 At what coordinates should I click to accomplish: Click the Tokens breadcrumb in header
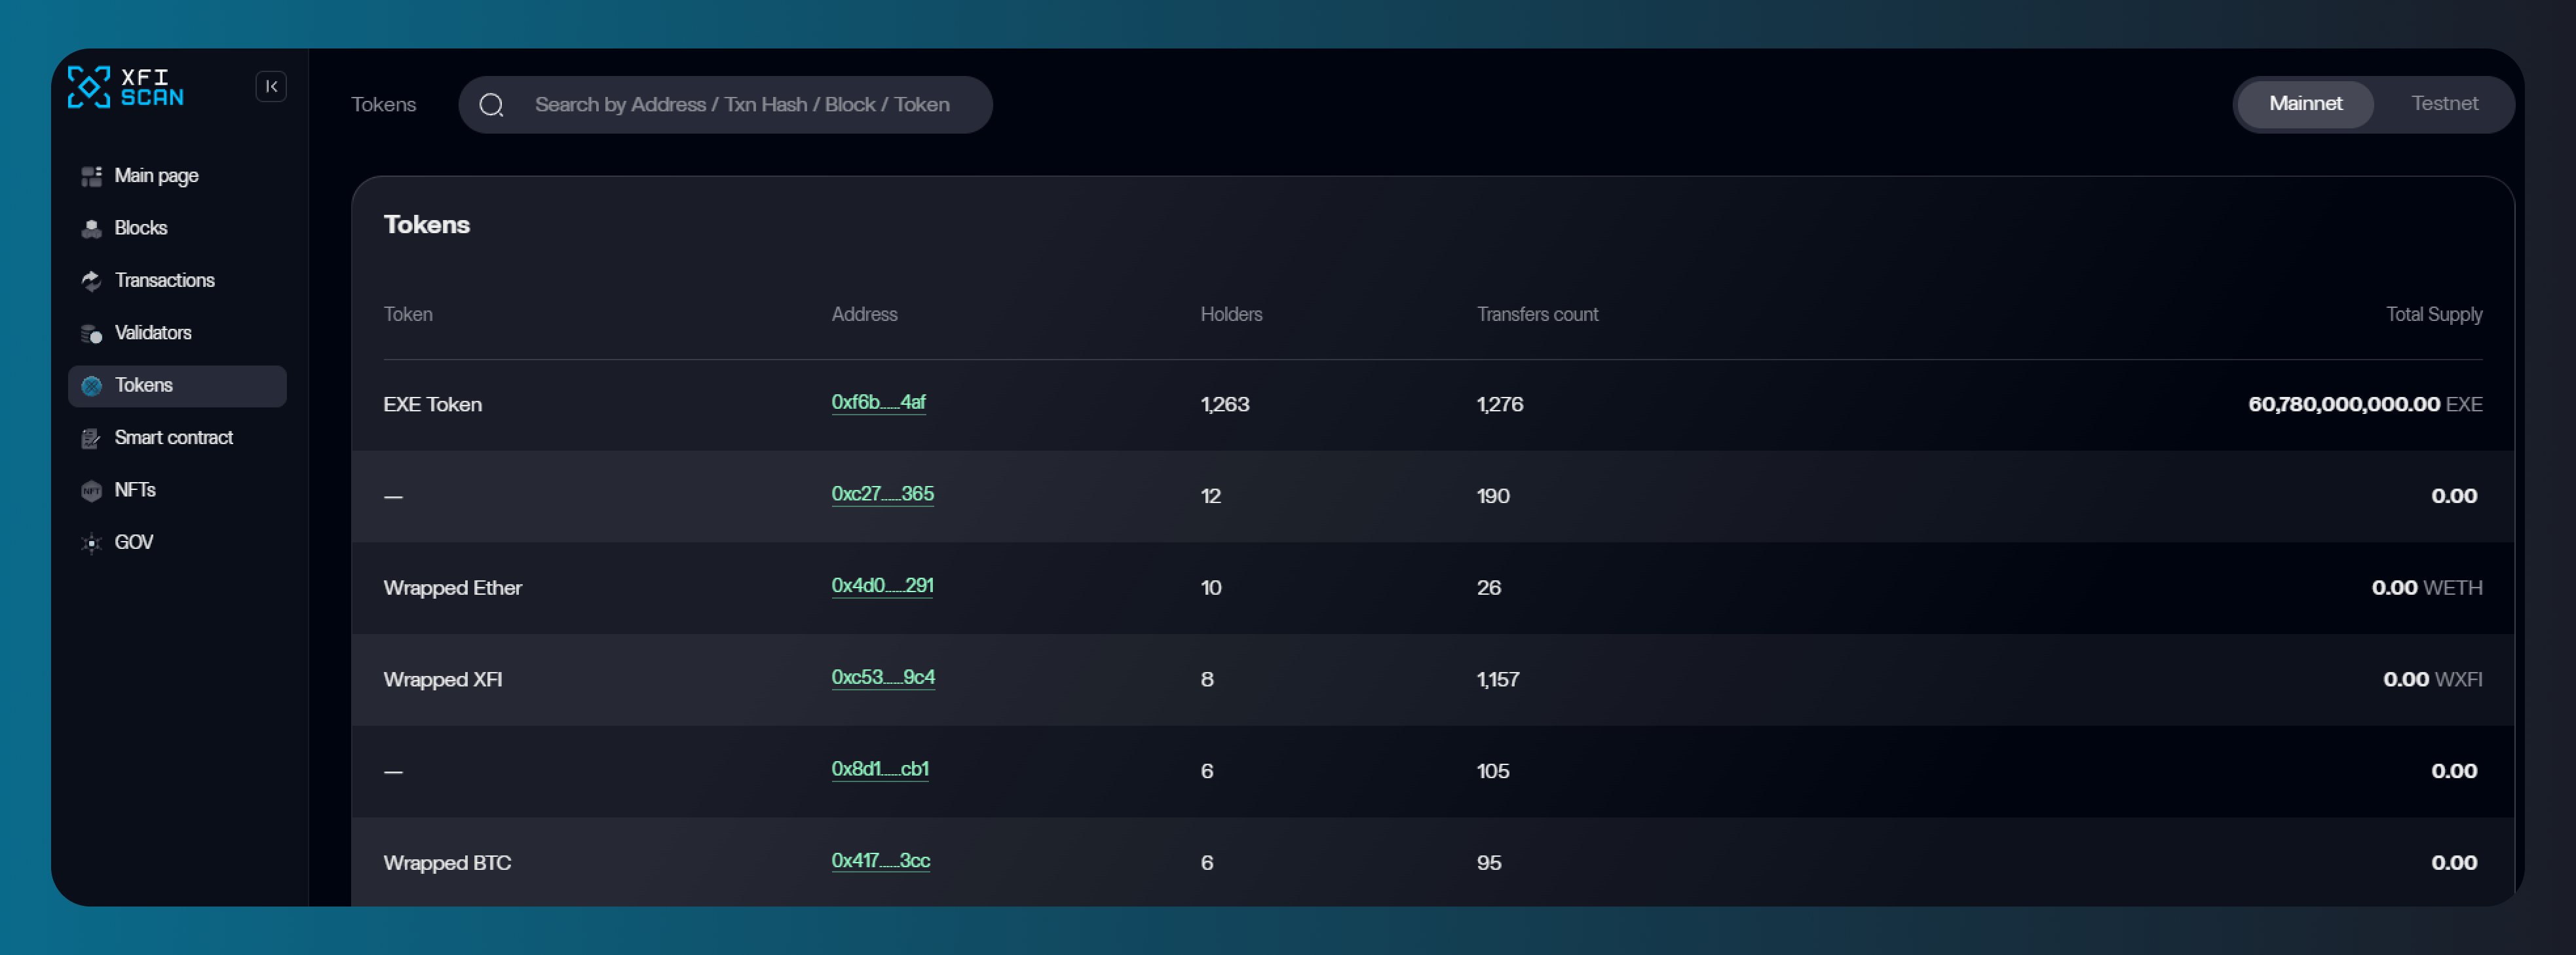(383, 105)
